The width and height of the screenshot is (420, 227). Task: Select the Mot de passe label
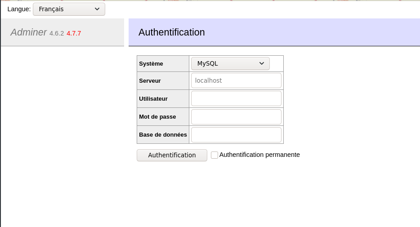(x=157, y=117)
